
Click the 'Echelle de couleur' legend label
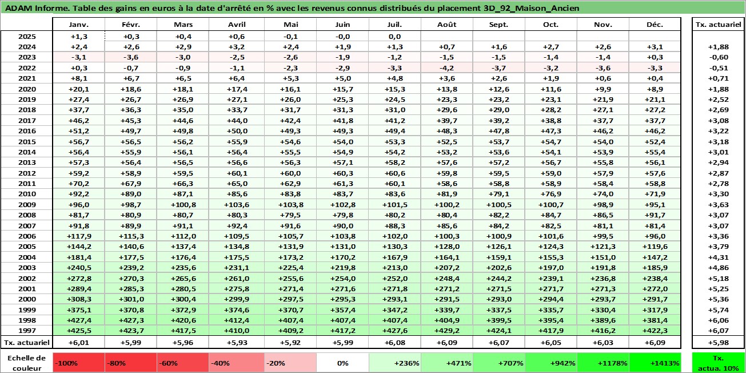pyautogui.click(x=27, y=362)
